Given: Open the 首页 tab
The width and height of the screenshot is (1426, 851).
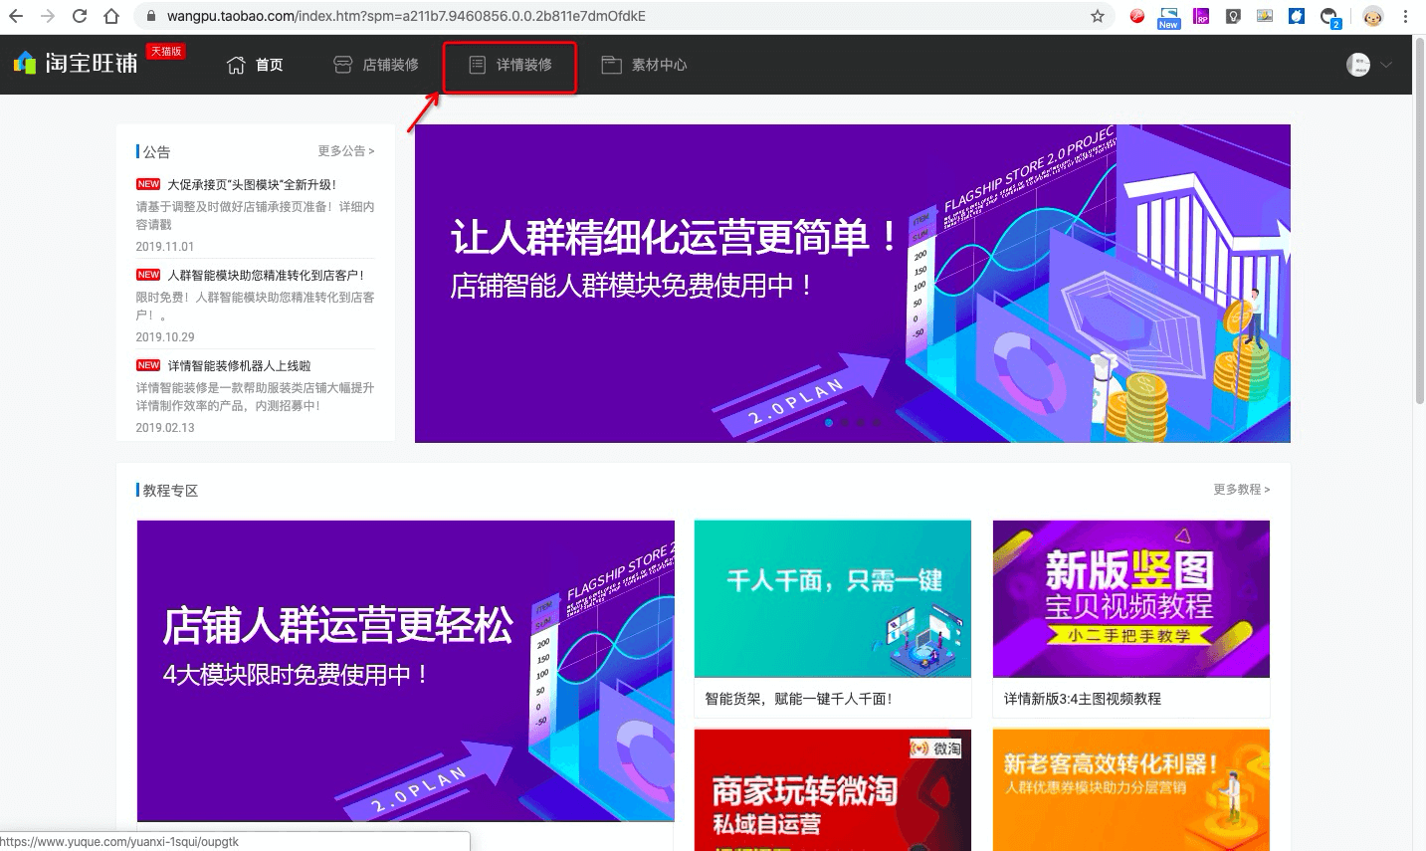Looking at the screenshot, I should tap(256, 65).
